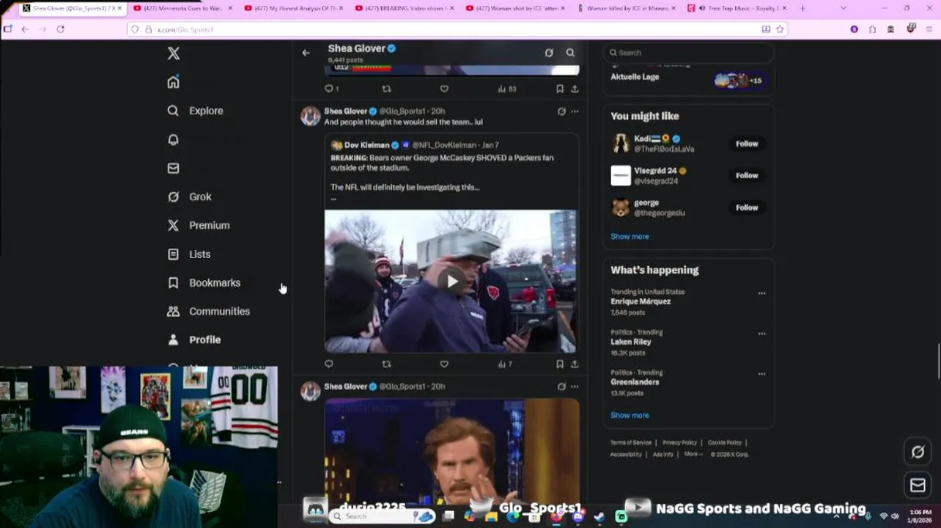Open Laken Riley trending topic
Screen dimensions: 941x528
pyautogui.click(x=631, y=342)
